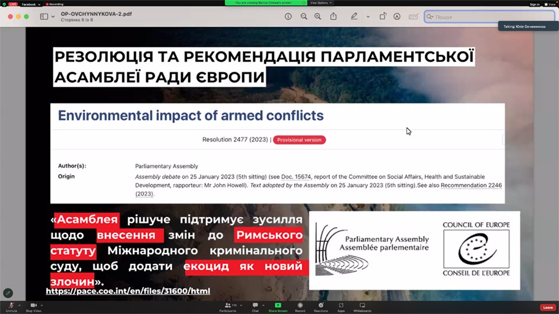Open the pace.coe.int files link
Viewport: 559px width, 314px height.
click(x=128, y=291)
